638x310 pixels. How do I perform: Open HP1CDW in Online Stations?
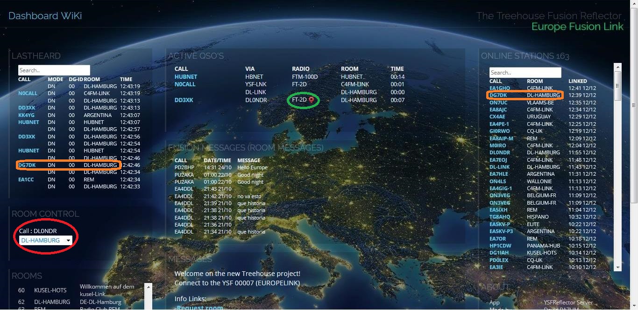[x=500, y=246]
